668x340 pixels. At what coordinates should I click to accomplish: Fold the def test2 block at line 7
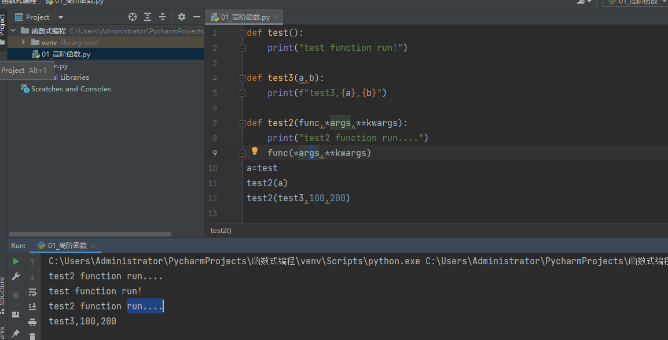point(243,123)
